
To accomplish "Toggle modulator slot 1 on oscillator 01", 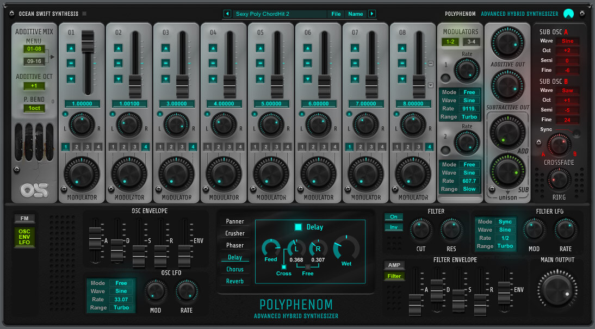I will [x=66, y=146].
